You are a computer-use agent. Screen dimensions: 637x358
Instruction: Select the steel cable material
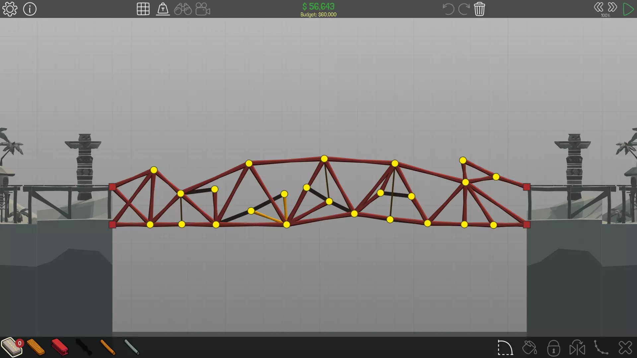[x=132, y=347]
